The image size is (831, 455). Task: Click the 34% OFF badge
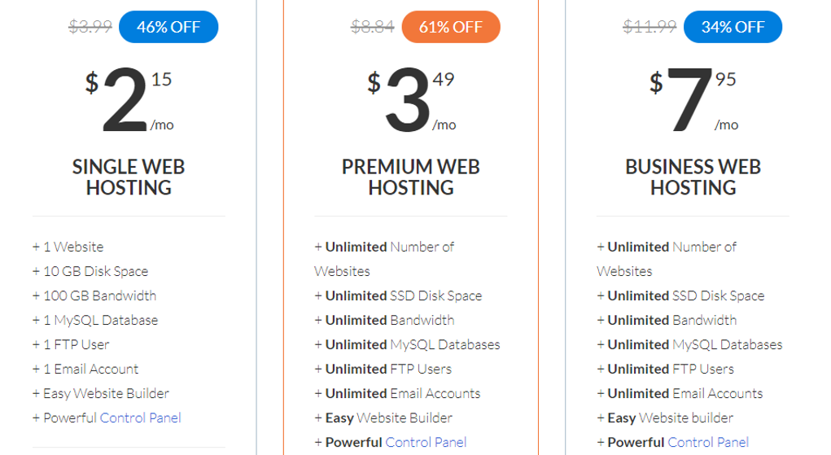click(x=733, y=27)
